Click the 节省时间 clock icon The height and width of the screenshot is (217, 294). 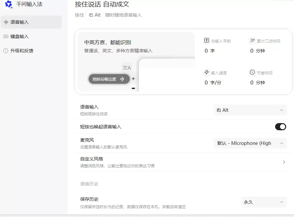252,72
